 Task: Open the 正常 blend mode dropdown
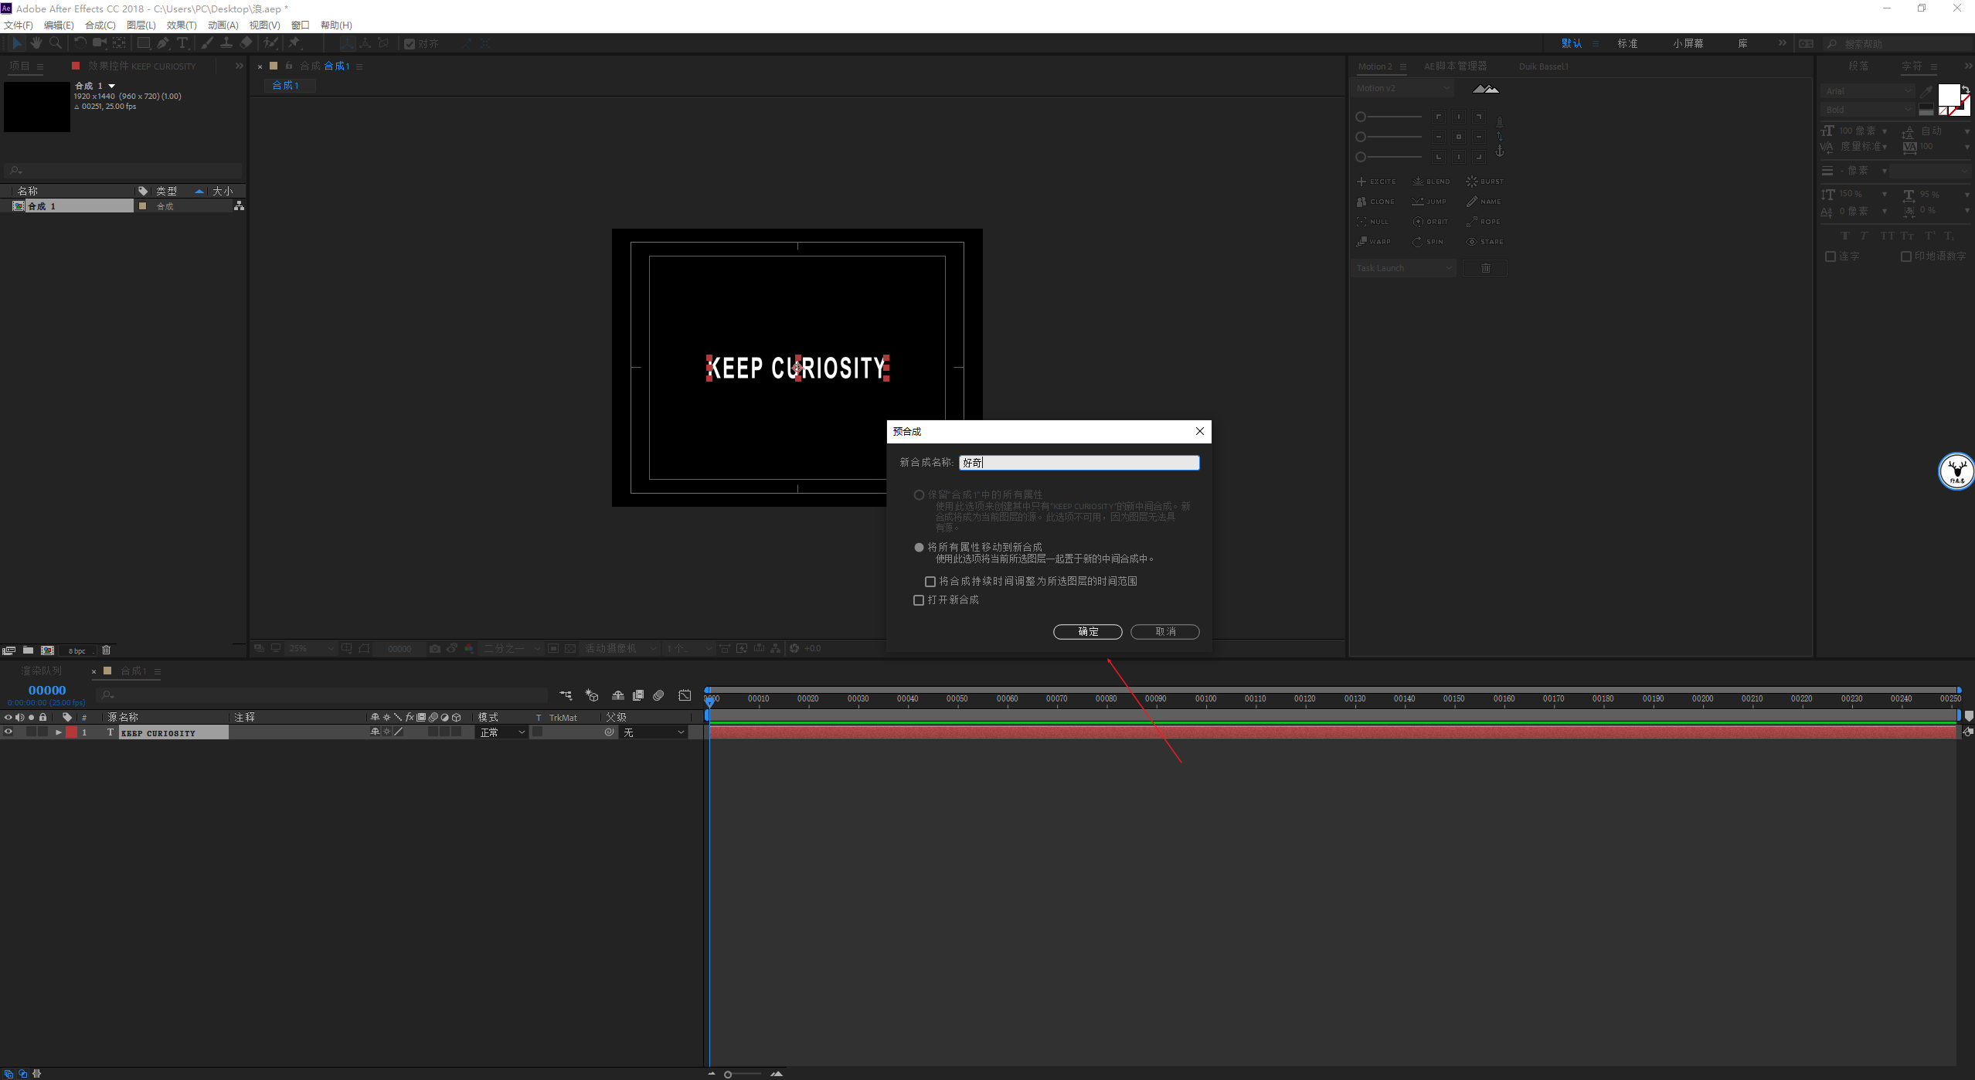point(501,732)
